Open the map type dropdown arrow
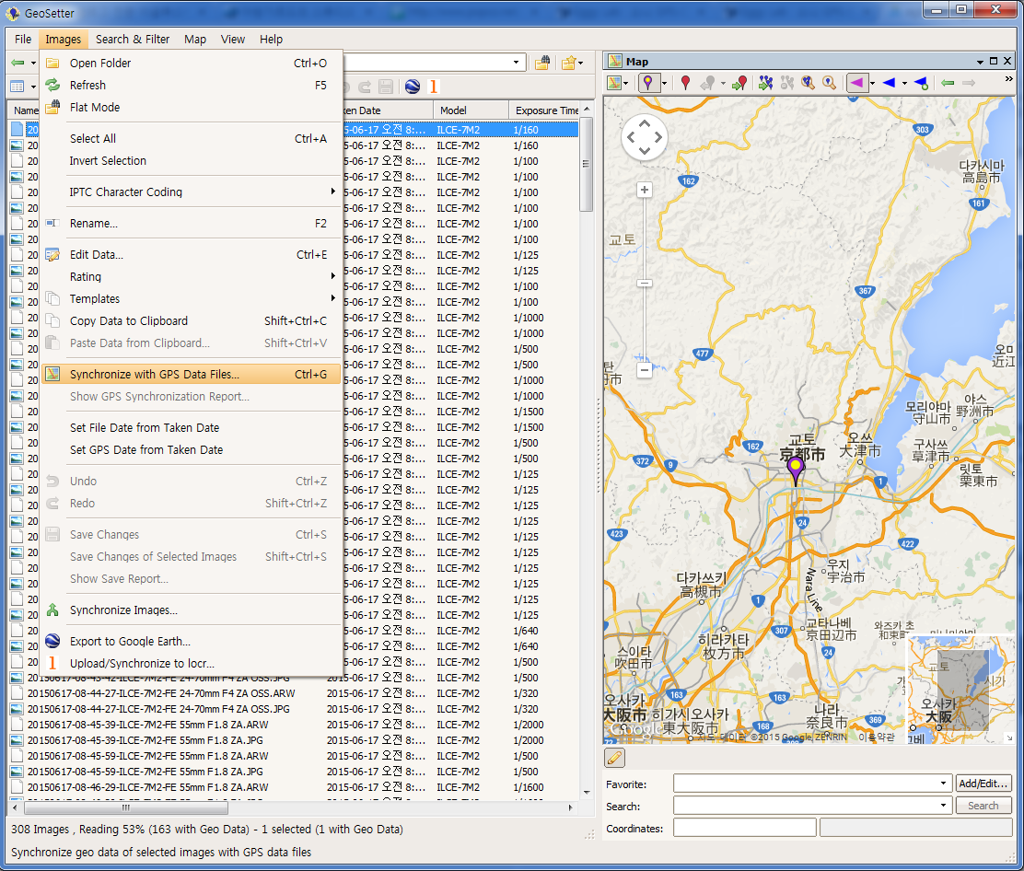 point(627,83)
